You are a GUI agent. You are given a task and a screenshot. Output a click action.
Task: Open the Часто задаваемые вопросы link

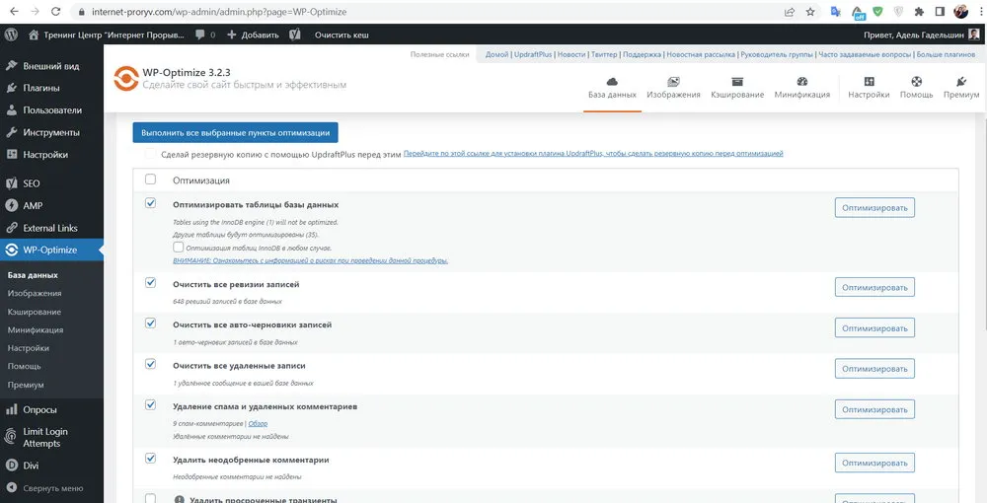(x=865, y=54)
